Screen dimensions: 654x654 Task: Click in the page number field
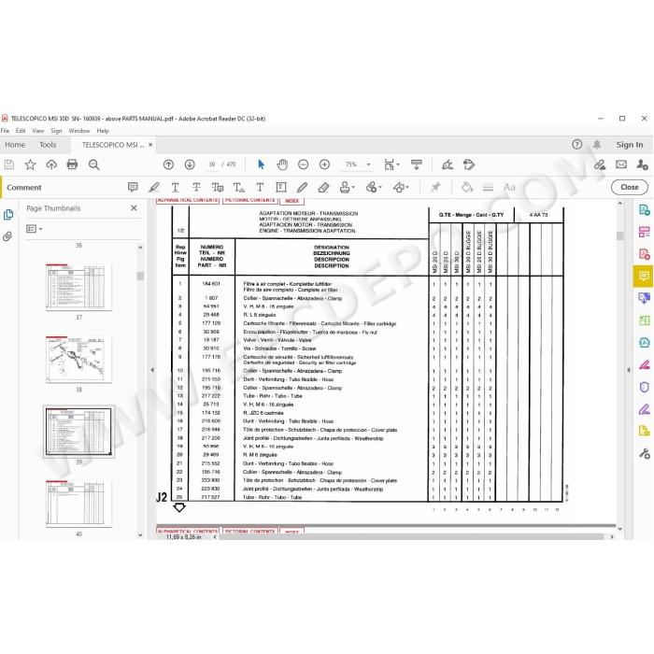(x=211, y=164)
